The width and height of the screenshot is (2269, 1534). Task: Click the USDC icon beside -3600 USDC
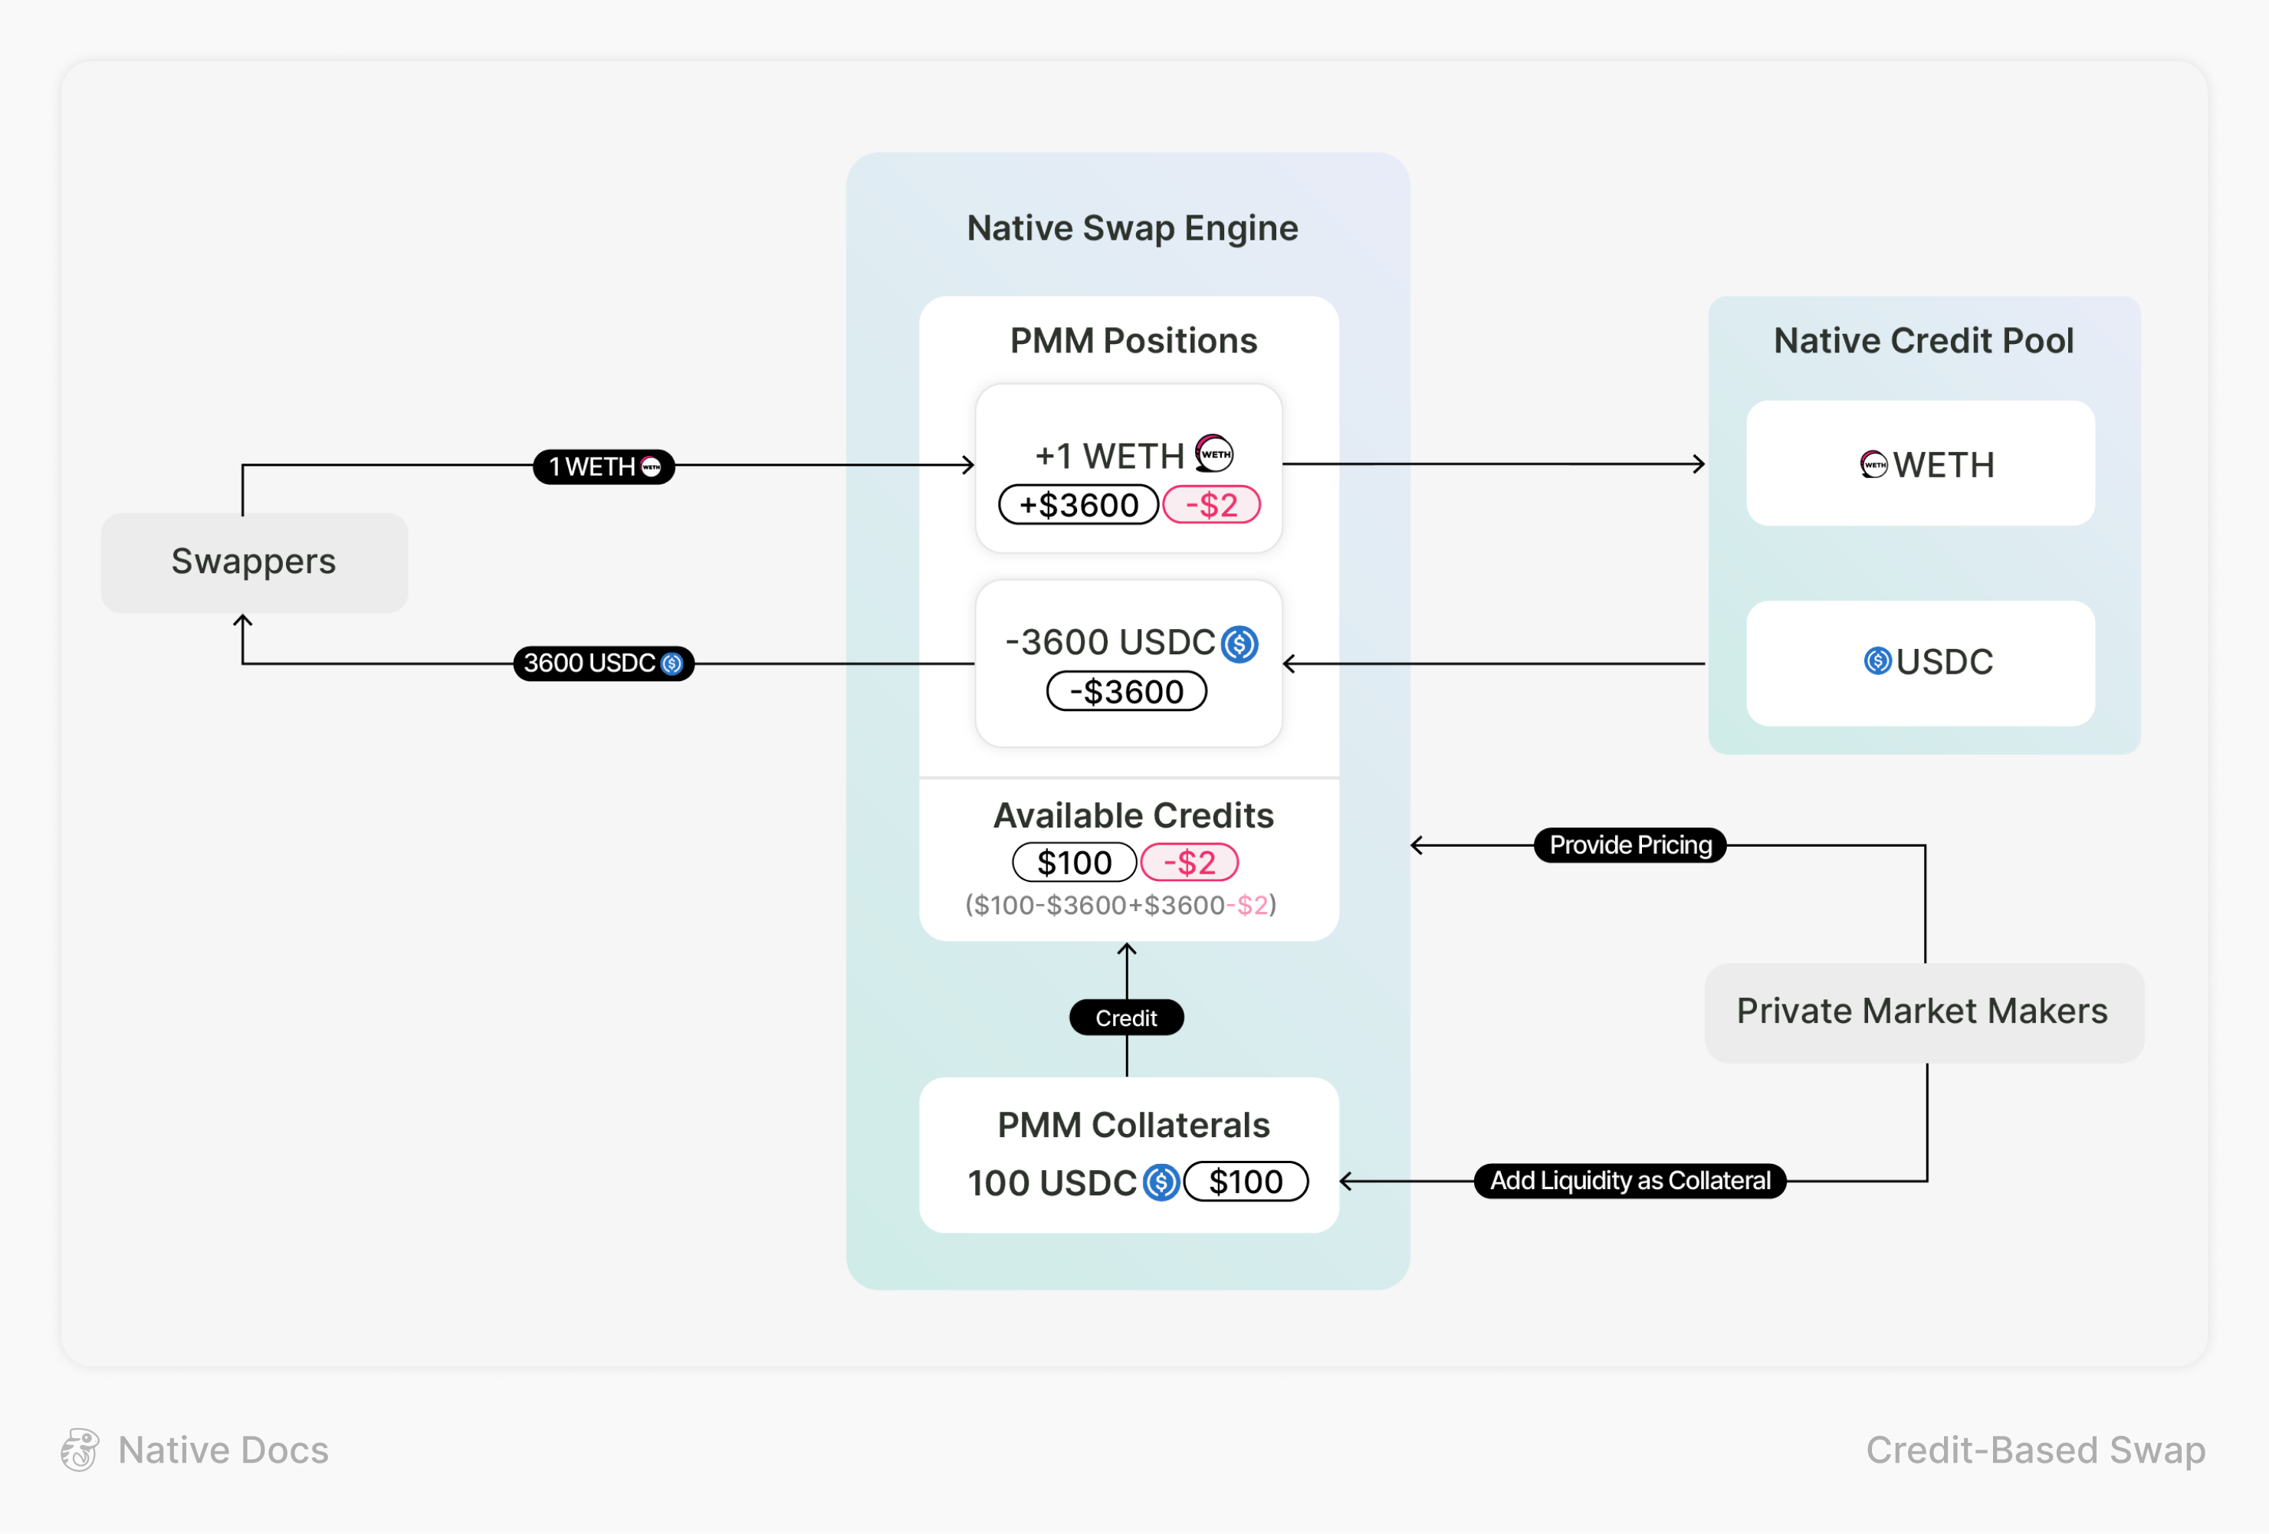[x=1239, y=644]
